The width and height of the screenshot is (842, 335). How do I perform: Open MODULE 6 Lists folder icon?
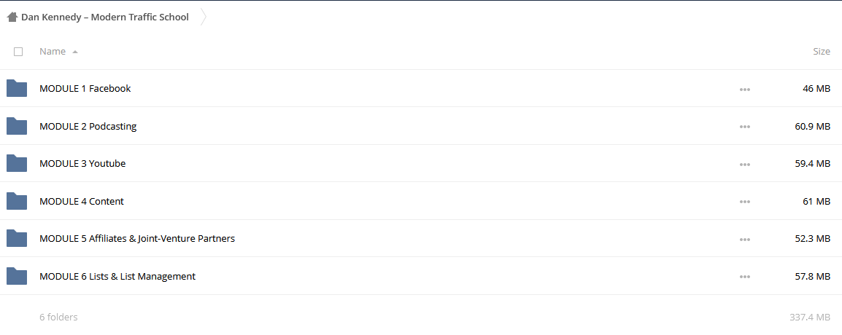click(17, 276)
